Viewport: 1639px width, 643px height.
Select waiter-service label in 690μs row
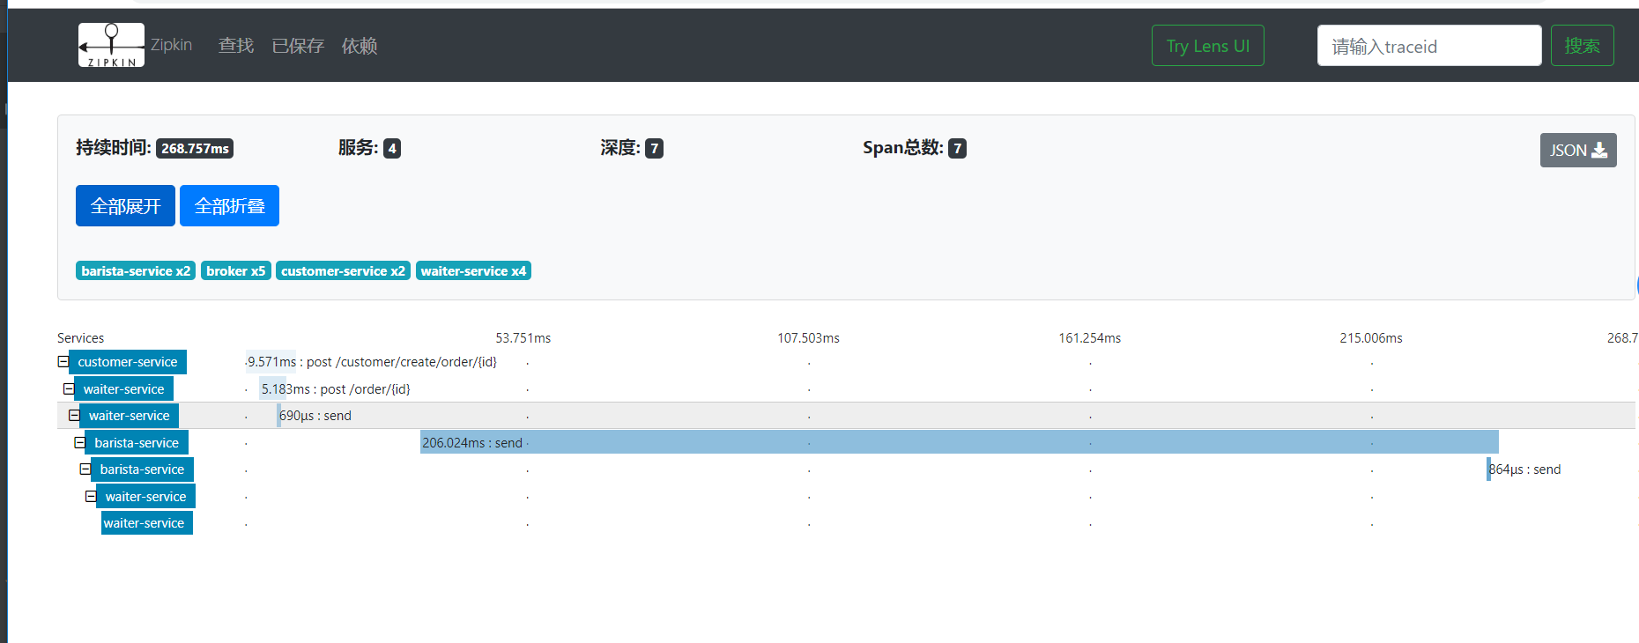pyautogui.click(x=130, y=416)
